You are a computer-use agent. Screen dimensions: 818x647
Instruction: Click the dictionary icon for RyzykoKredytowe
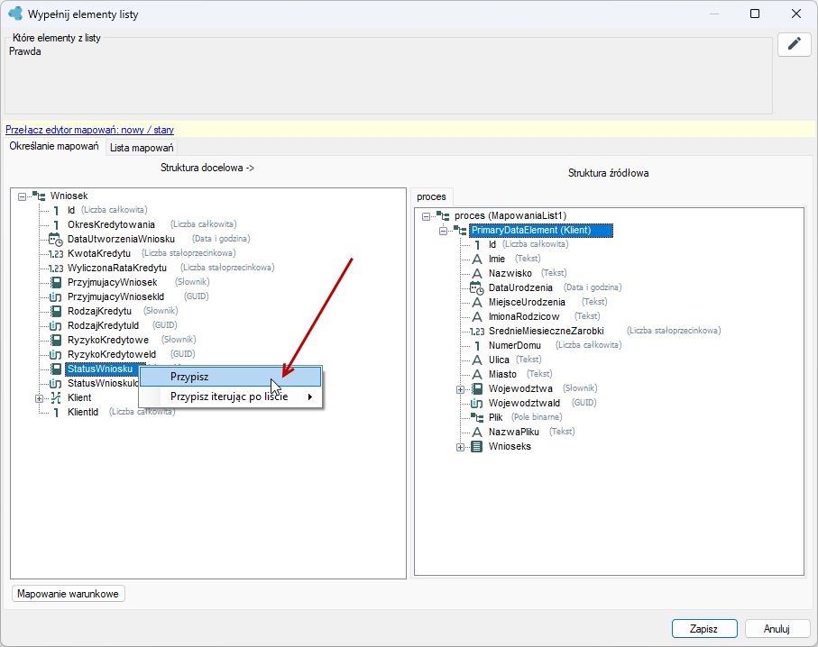[x=56, y=340]
